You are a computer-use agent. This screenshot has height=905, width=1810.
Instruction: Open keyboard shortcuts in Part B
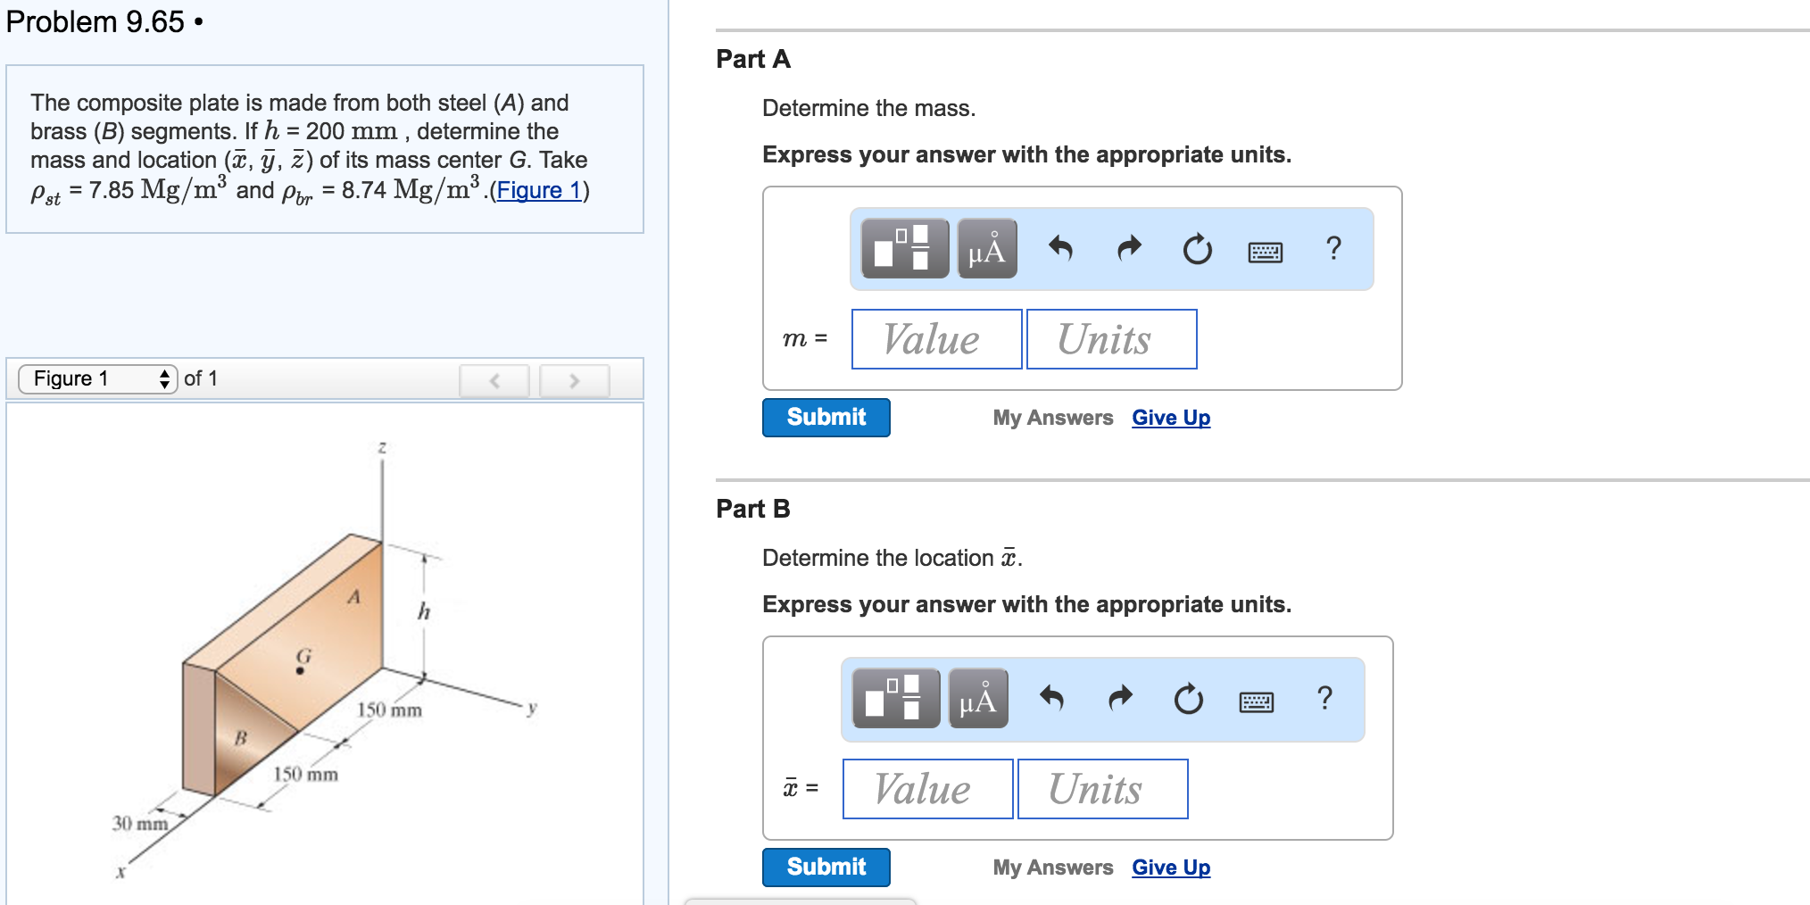pyautogui.click(x=1256, y=702)
